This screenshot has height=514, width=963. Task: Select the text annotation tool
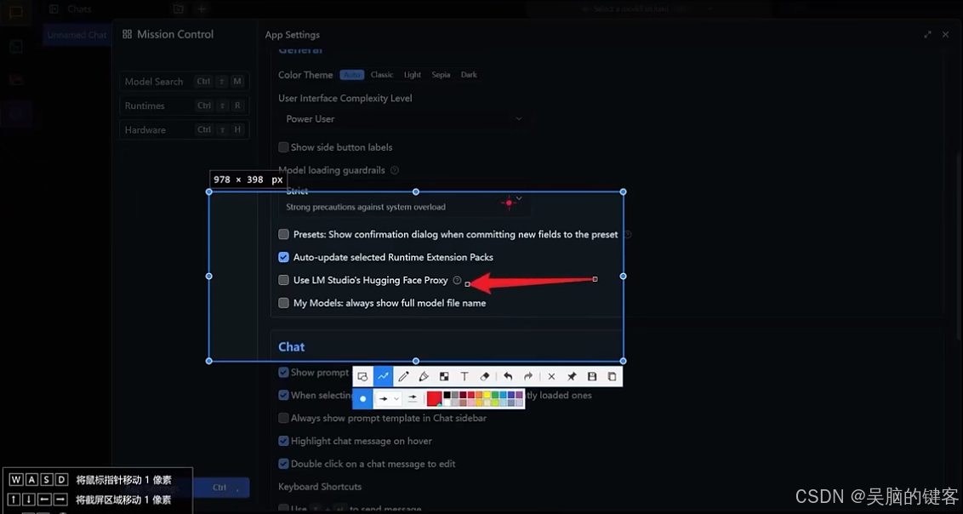(464, 376)
